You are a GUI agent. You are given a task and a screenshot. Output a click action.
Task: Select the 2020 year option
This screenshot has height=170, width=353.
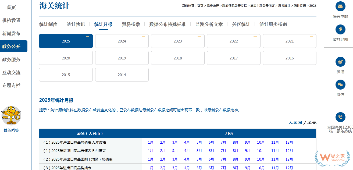pyautogui.click(x=66, y=58)
